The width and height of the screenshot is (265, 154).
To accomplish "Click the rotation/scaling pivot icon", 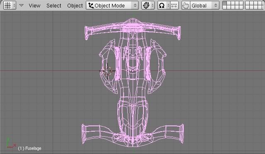I will [x=162, y=5].
